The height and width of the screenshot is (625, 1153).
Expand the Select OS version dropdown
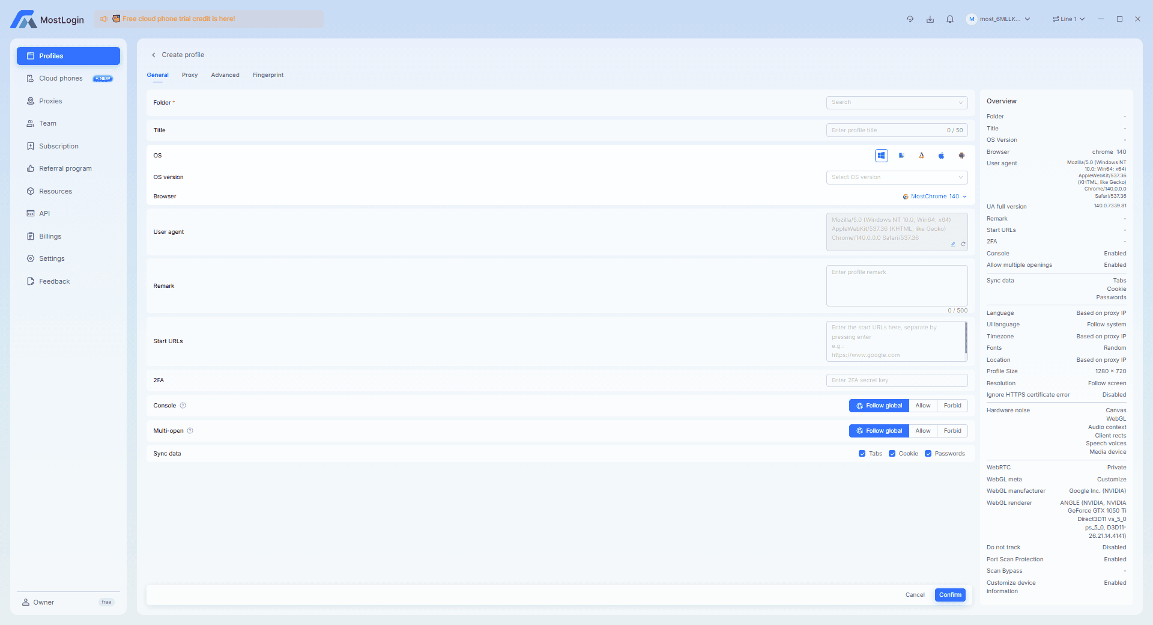pos(897,177)
